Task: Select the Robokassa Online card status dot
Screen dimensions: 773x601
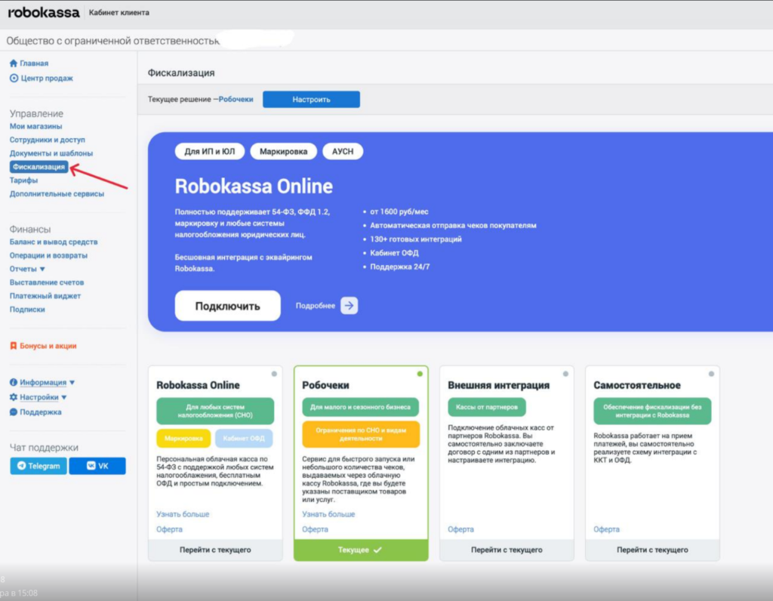Action: click(x=274, y=374)
